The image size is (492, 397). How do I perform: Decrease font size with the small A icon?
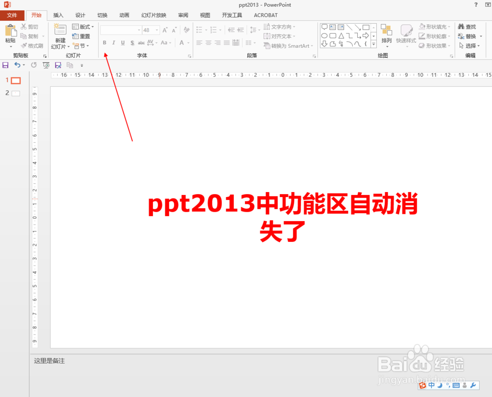174,30
